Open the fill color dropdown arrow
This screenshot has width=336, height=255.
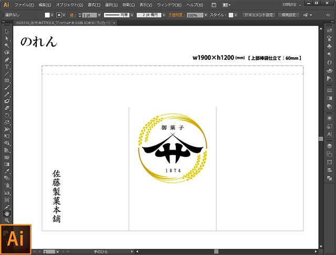[52, 15]
